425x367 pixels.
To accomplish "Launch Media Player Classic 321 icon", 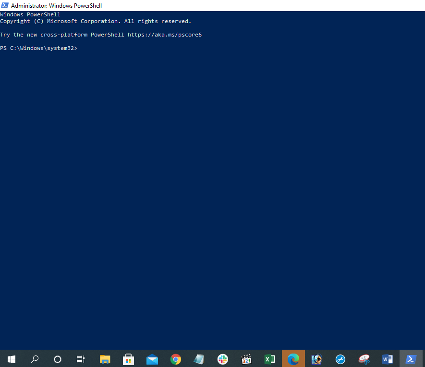I will coord(246,359).
